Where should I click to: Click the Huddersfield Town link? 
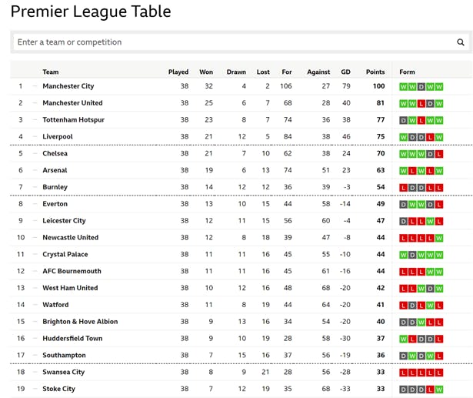(x=72, y=339)
